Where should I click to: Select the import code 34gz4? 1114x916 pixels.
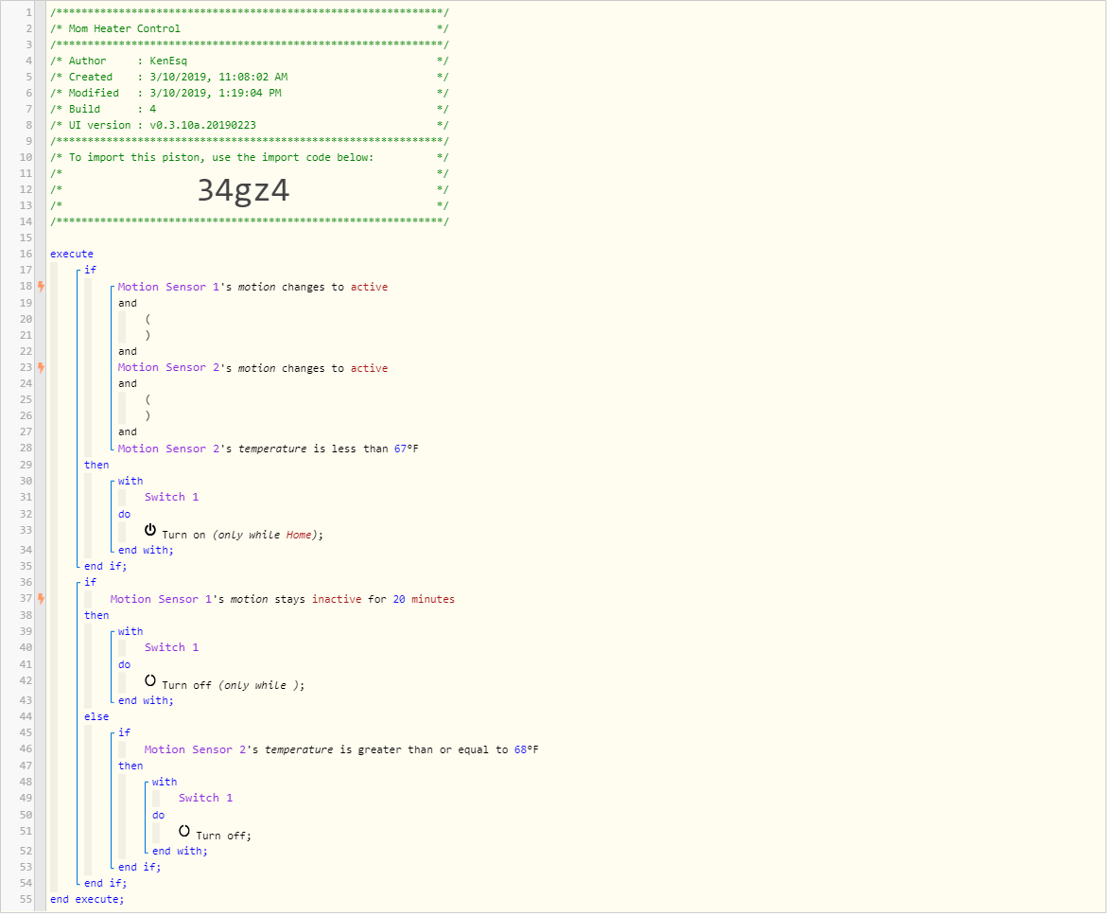(x=244, y=191)
